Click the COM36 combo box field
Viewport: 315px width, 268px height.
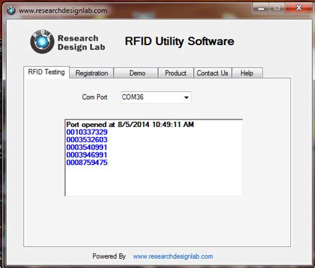[x=156, y=97]
